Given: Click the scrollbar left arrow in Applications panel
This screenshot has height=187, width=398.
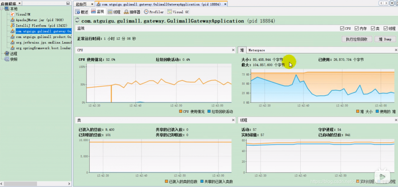Looking at the screenshot, I should click(x=2, y=184).
